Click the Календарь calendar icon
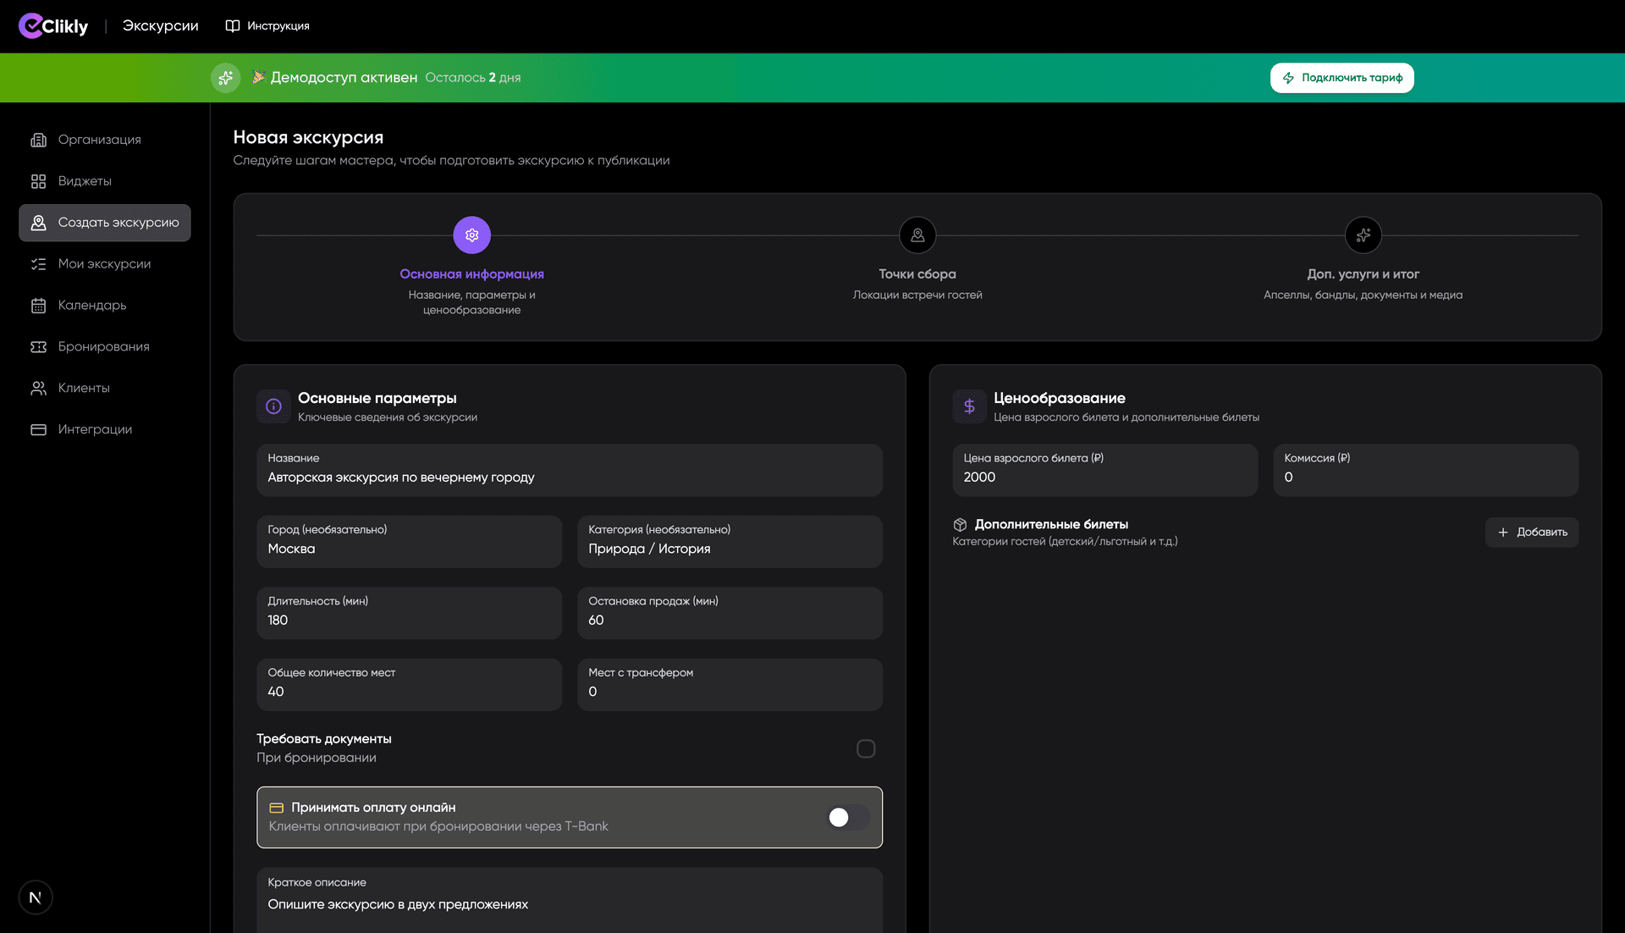1625x933 pixels. click(38, 306)
